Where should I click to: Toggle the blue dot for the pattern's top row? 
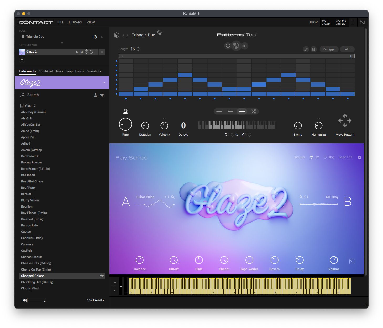116,61
